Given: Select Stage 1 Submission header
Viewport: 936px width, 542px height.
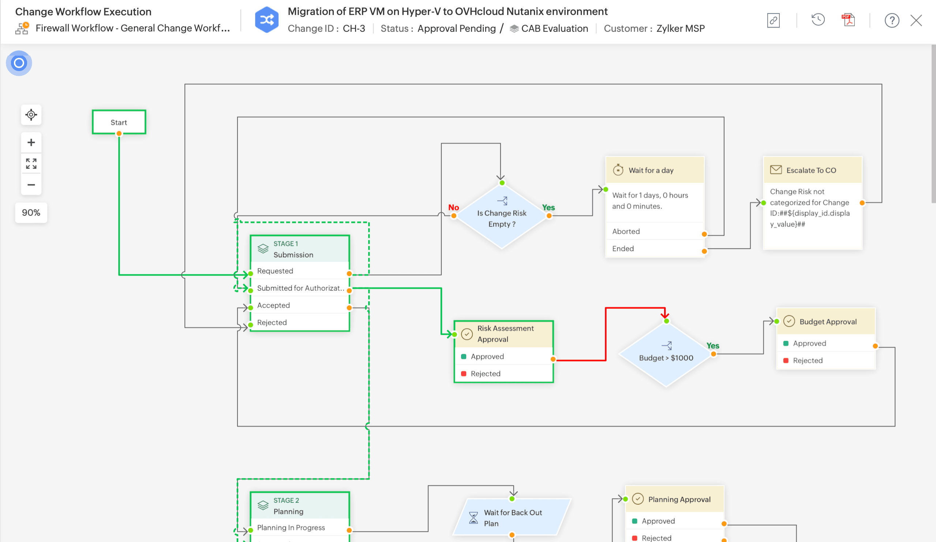Looking at the screenshot, I should [300, 249].
